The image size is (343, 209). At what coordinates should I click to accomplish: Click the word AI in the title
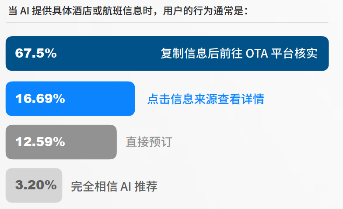click(24, 10)
